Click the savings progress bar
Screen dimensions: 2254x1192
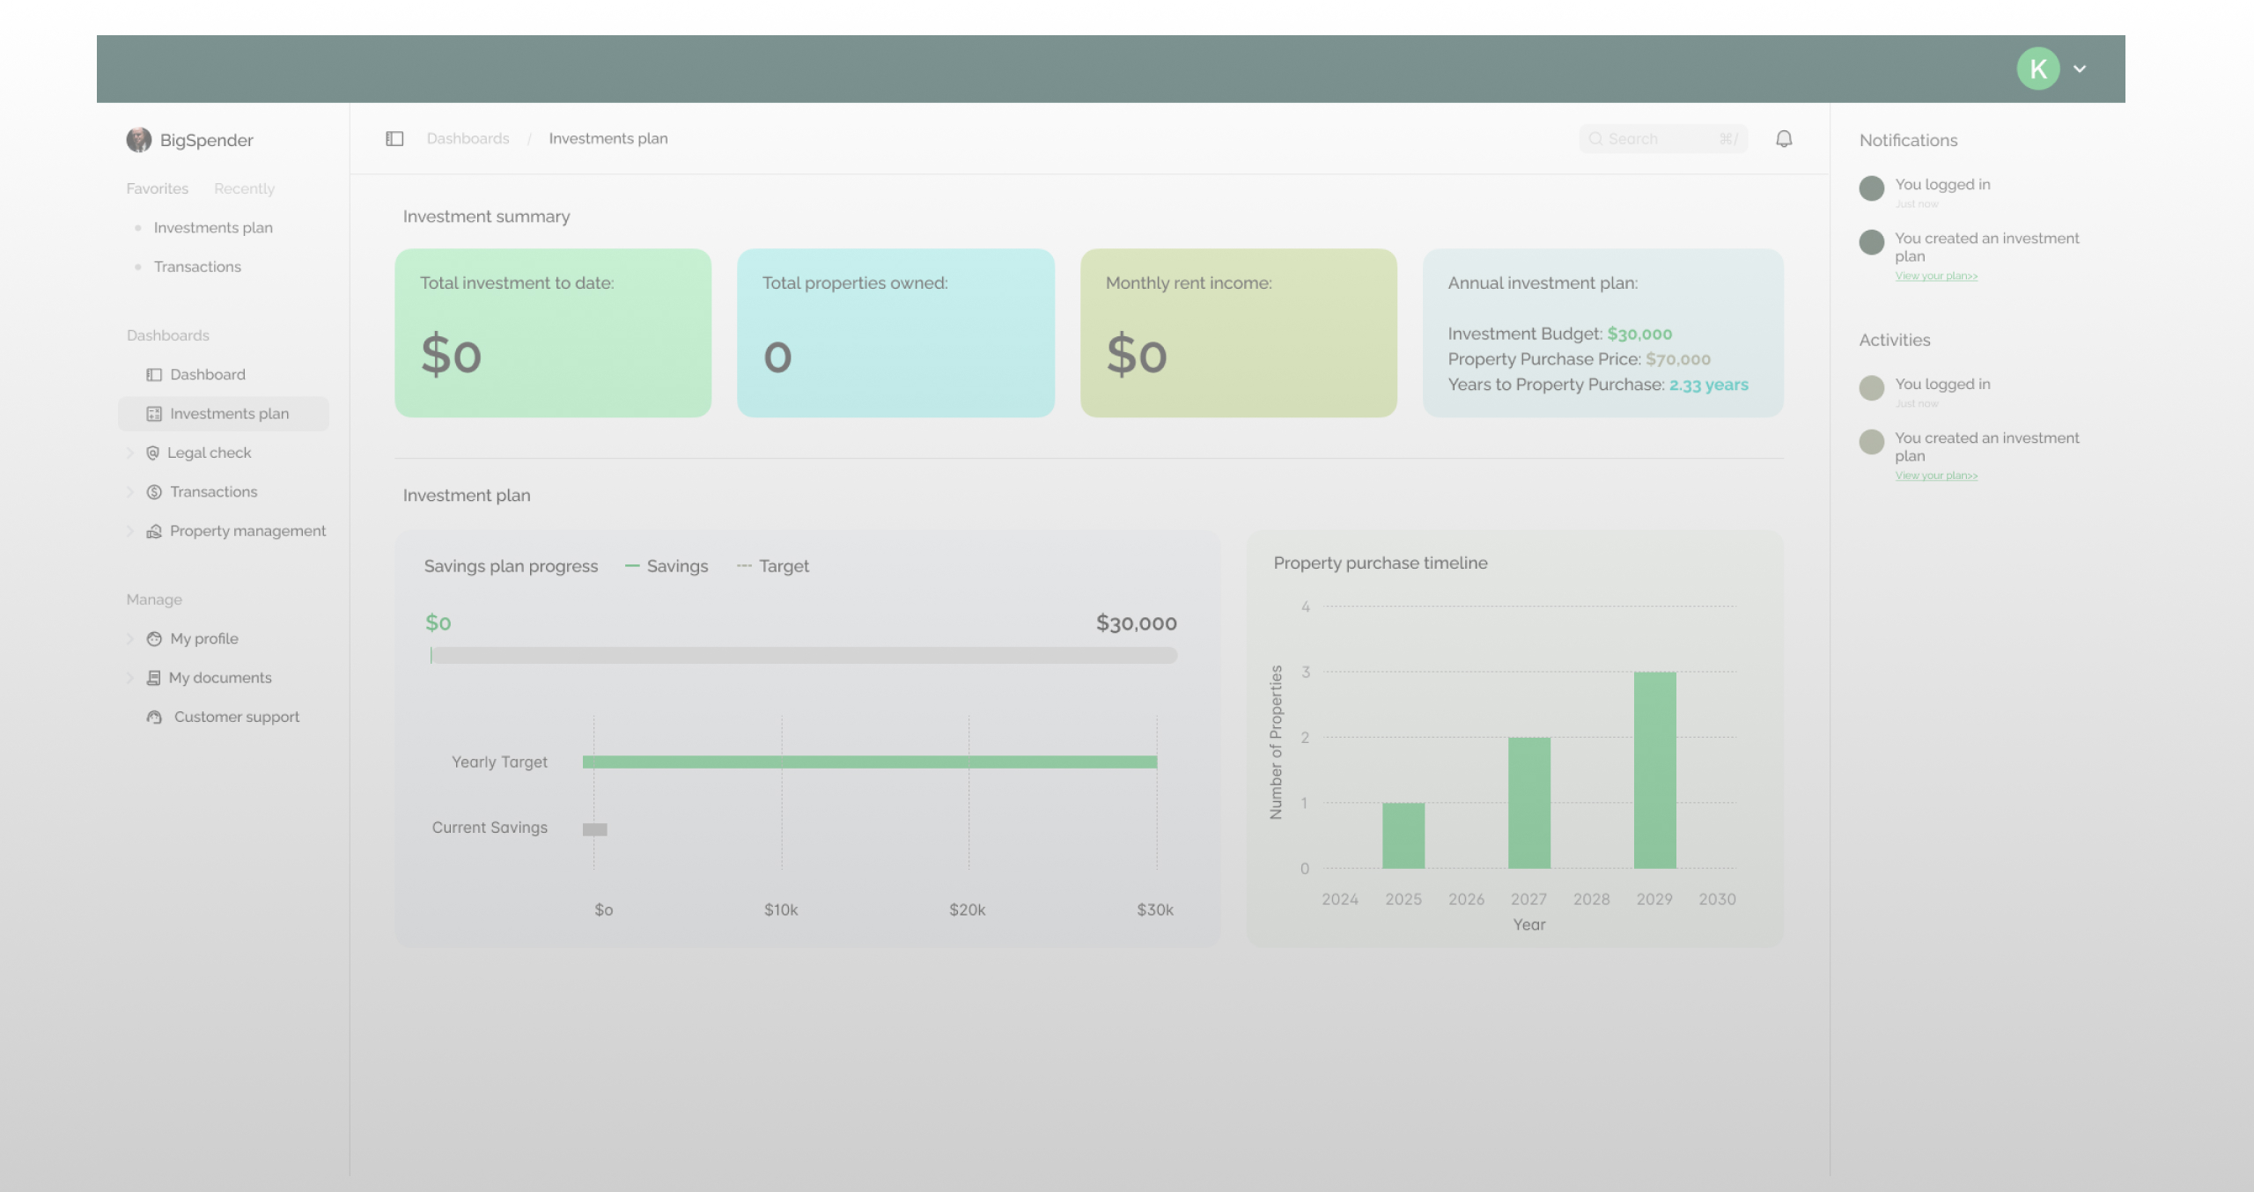(x=804, y=656)
